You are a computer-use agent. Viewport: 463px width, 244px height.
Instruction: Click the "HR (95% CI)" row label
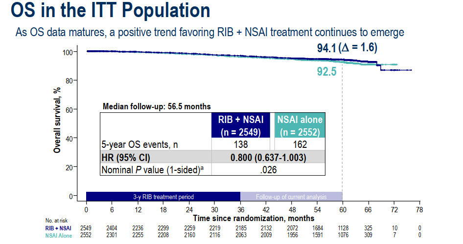[125, 157]
